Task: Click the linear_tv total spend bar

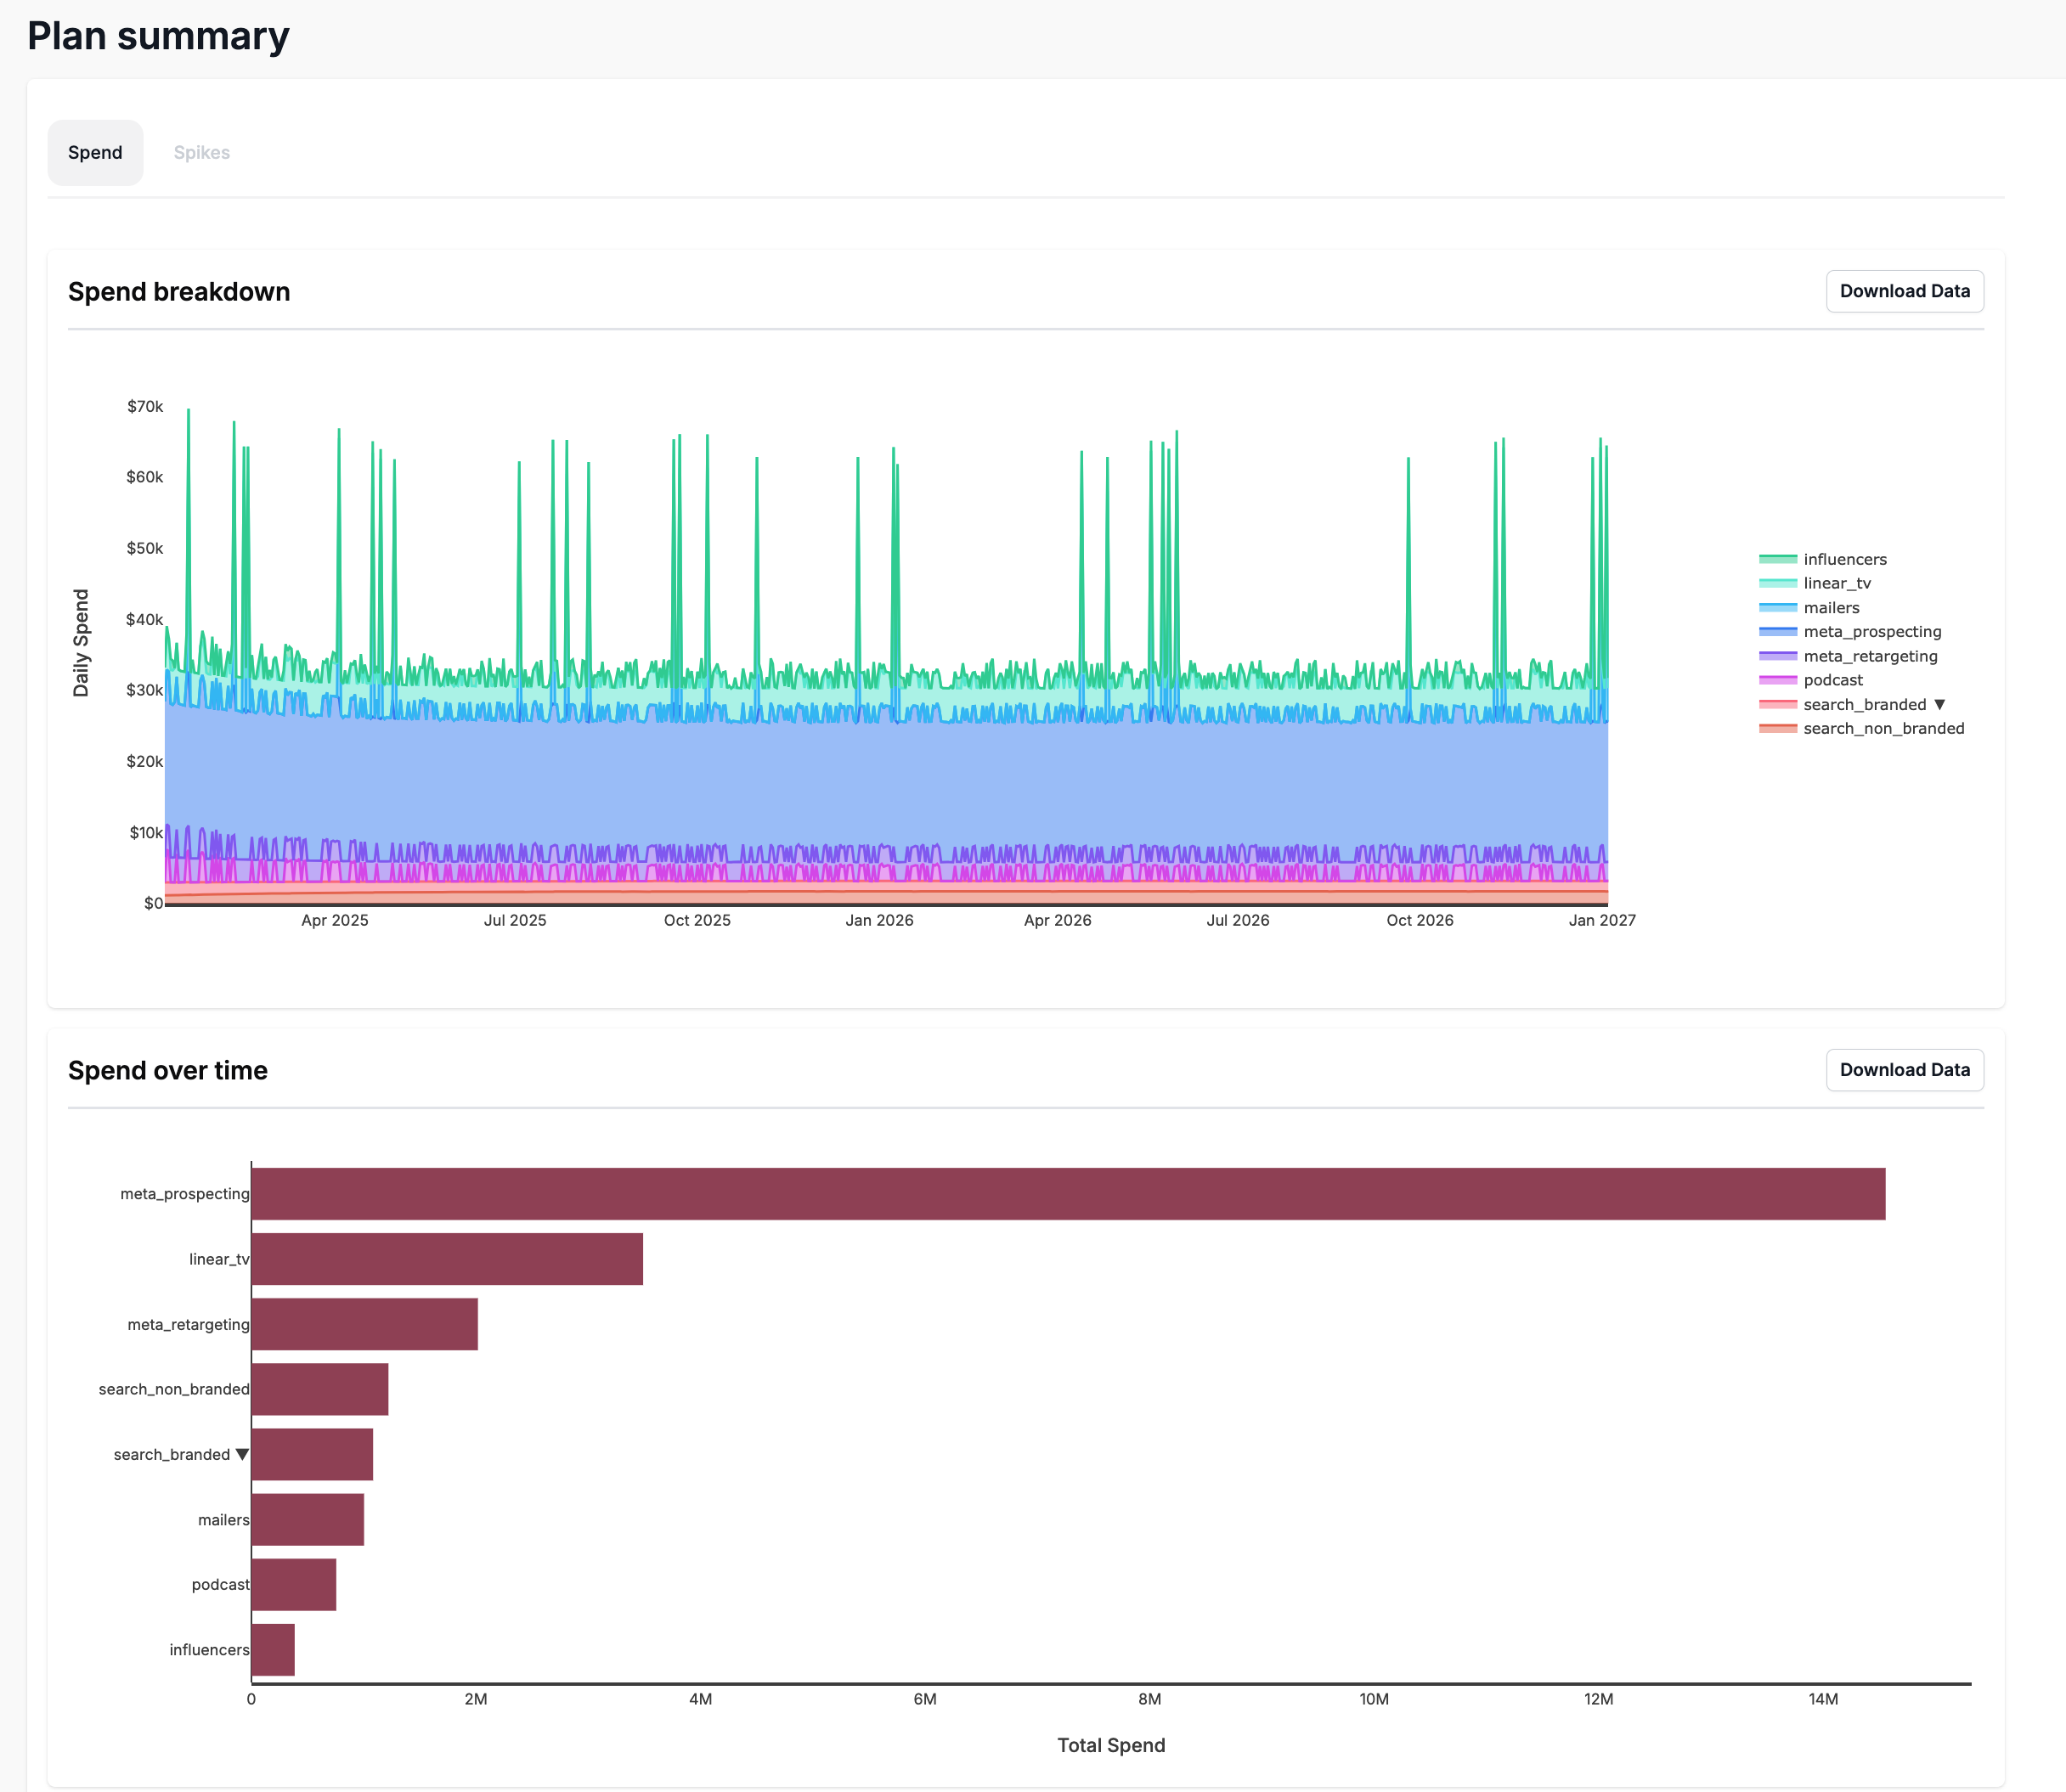Action: (x=446, y=1259)
